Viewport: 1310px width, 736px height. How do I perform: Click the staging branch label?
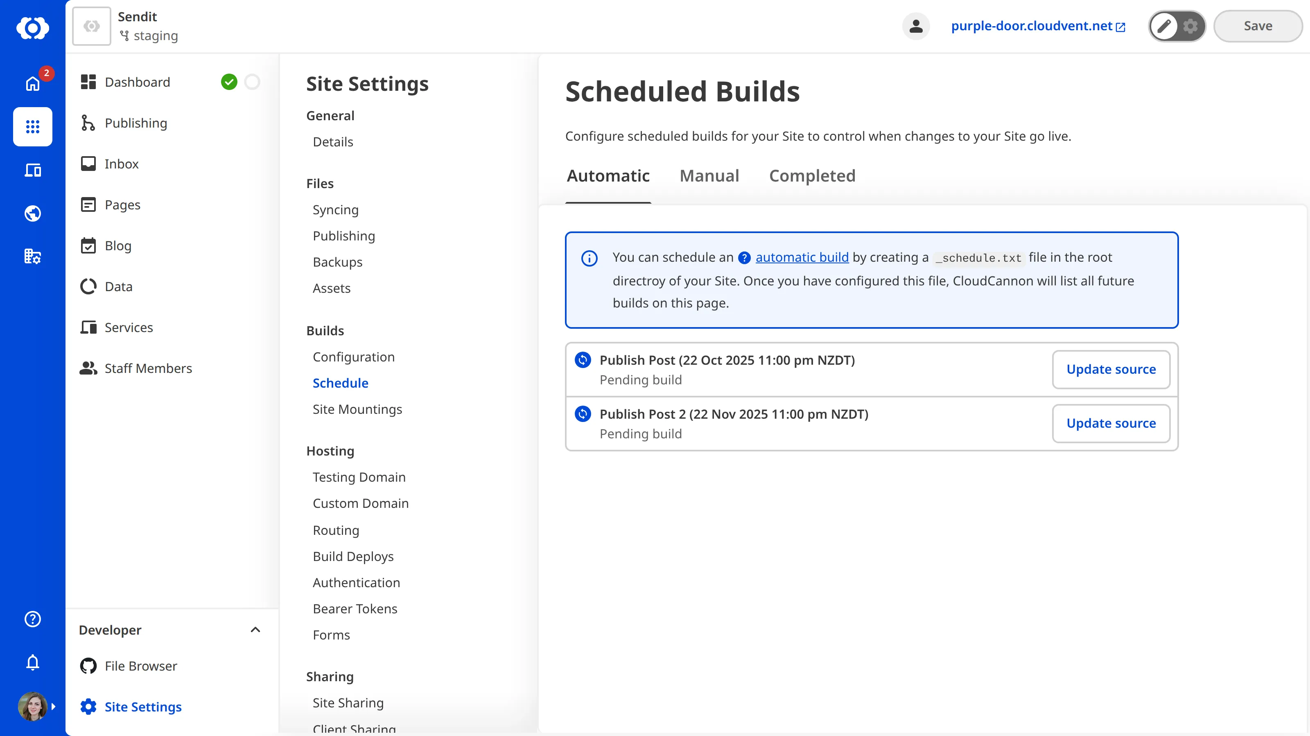(149, 36)
